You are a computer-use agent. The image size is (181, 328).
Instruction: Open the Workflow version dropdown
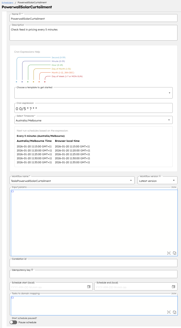(158, 181)
